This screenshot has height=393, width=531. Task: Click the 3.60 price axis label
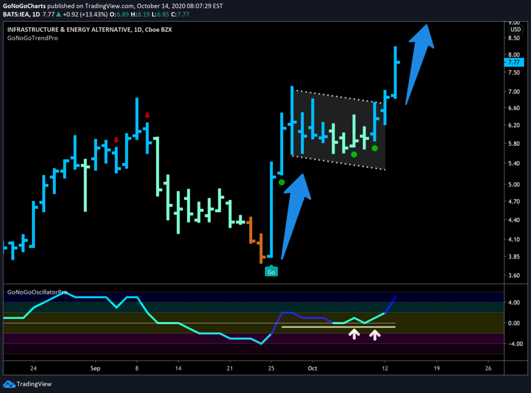[514, 275]
